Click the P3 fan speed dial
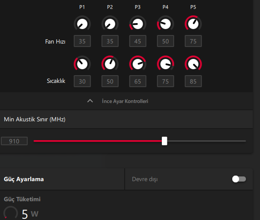Screen dimensions: 260x220 click(137, 24)
